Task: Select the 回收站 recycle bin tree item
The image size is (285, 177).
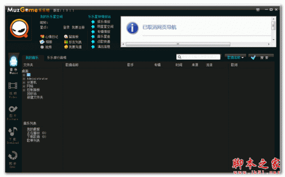Action: pos(32,93)
